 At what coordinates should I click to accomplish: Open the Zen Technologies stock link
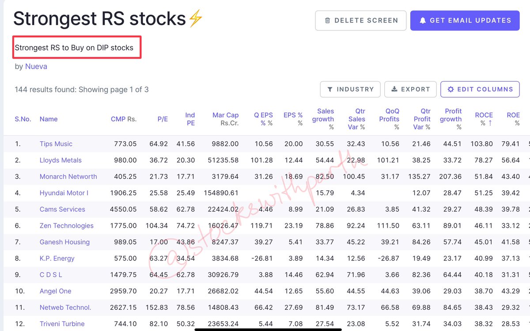point(66,226)
